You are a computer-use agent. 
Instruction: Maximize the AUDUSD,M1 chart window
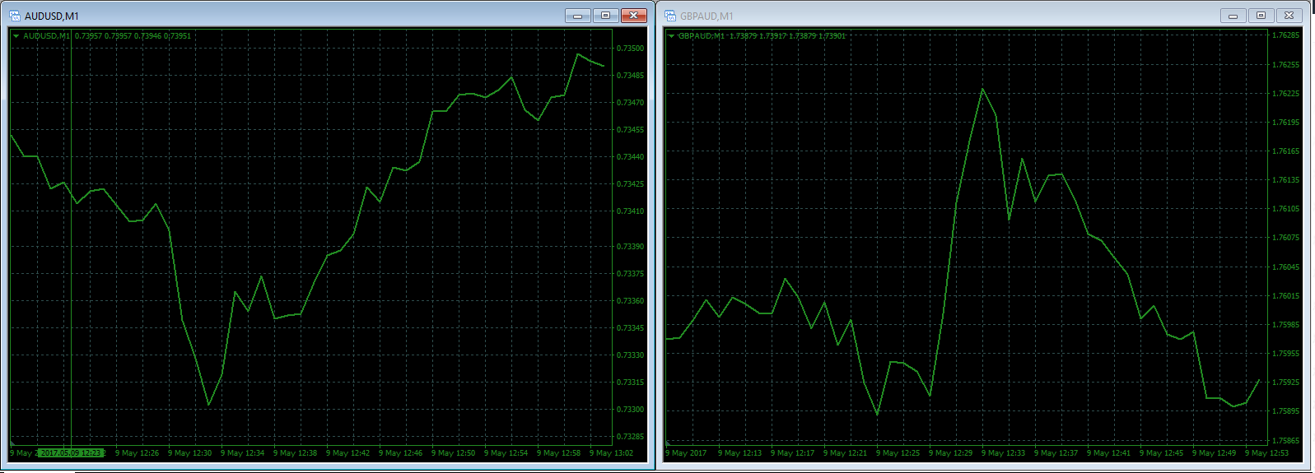[x=605, y=16]
